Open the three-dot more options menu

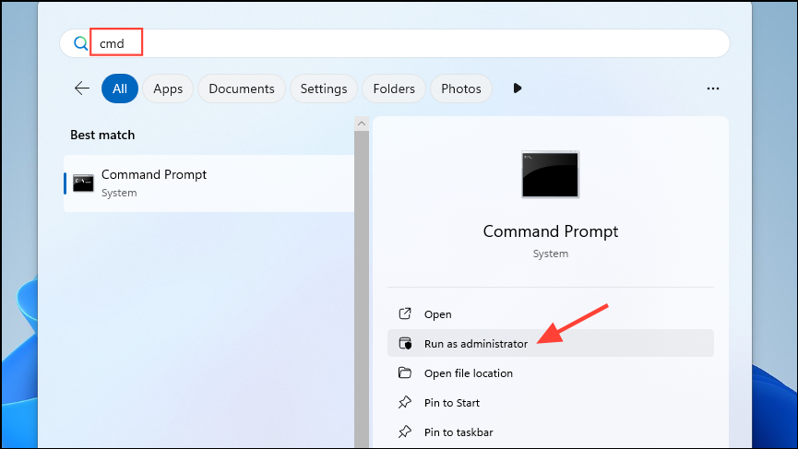point(712,89)
